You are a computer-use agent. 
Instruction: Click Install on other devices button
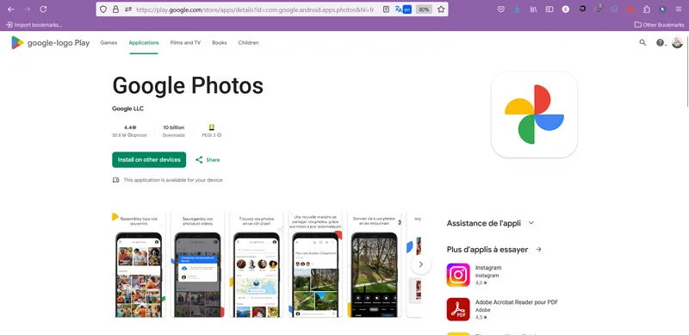149,159
